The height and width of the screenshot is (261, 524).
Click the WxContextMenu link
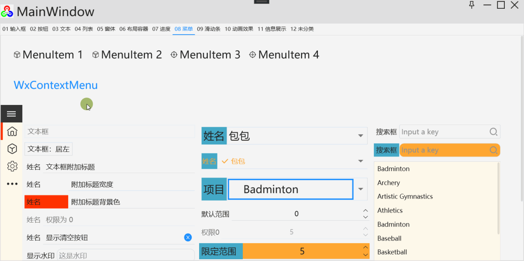[x=55, y=85]
